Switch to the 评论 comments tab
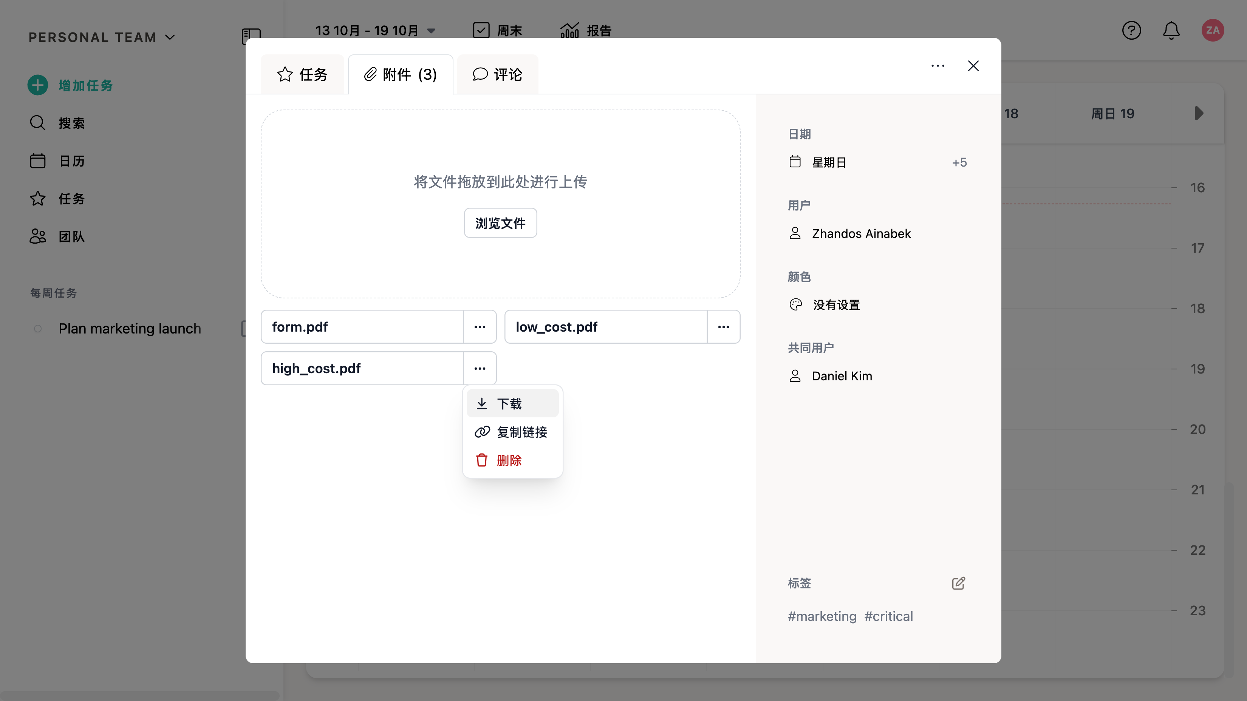The height and width of the screenshot is (701, 1247). point(498,74)
